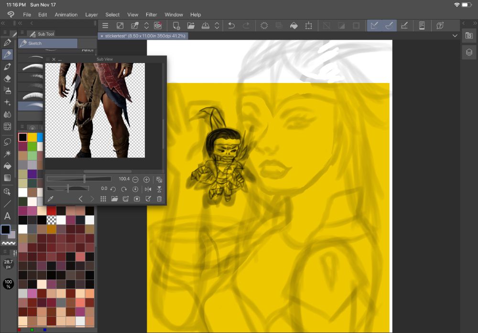Toggle the smartphone/touch settings icon in command bar

[422, 26]
